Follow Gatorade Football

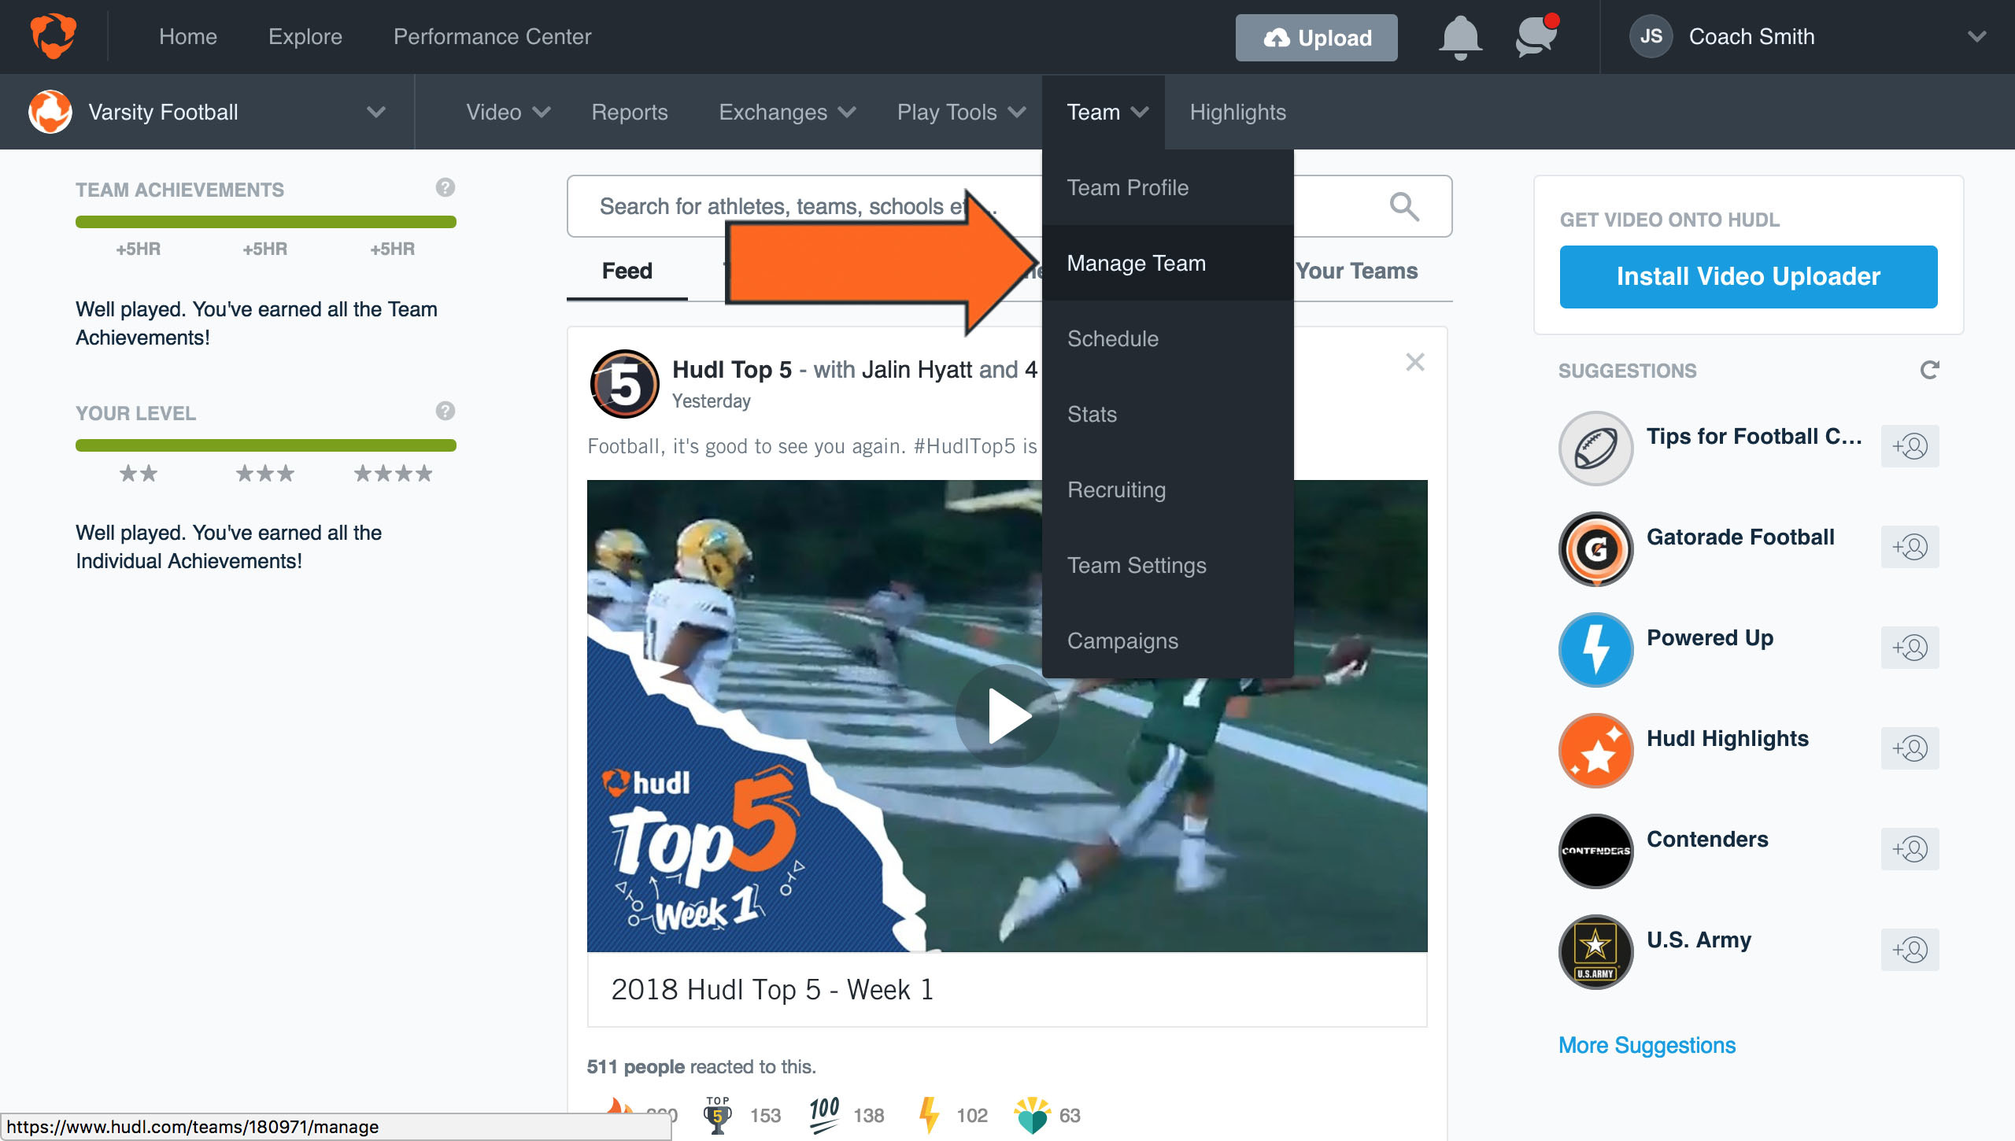tap(1910, 547)
